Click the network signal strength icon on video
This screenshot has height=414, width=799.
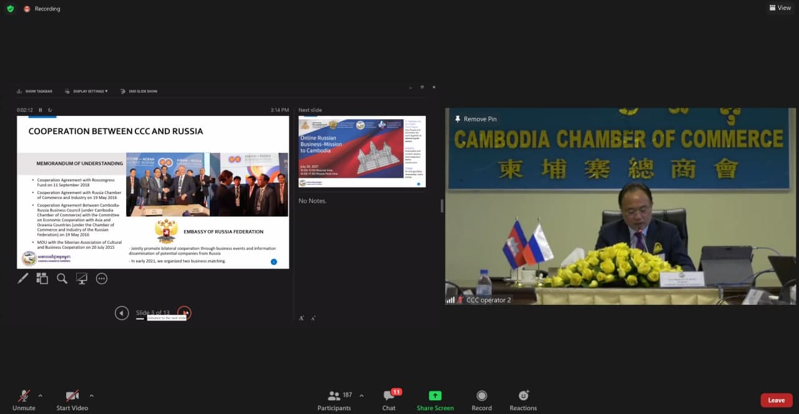[450, 300]
